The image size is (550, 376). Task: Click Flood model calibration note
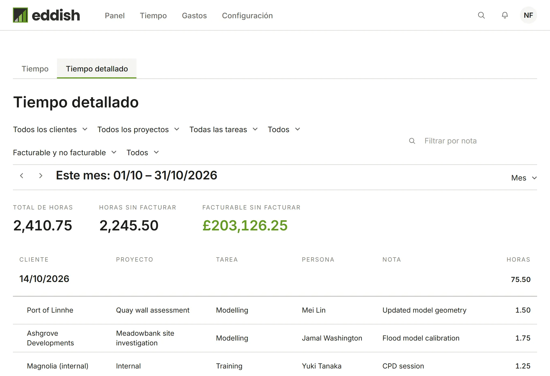421,338
